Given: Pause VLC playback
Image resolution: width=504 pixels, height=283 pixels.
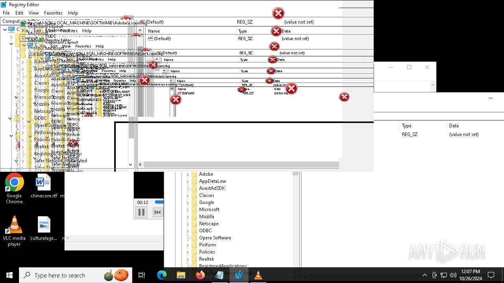Looking at the screenshot, I should click(x=141, y=212).
